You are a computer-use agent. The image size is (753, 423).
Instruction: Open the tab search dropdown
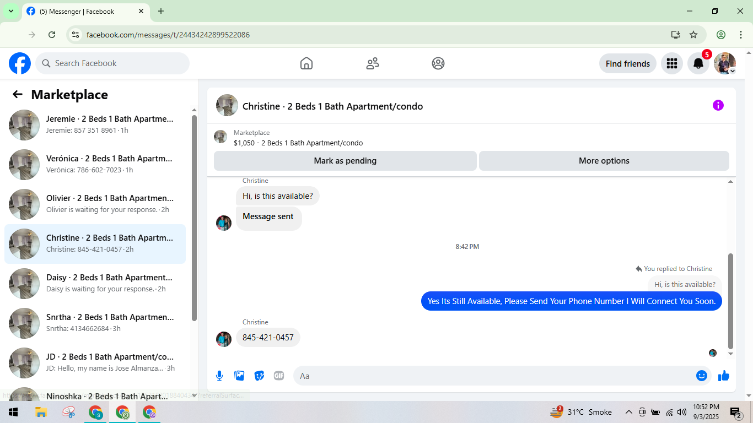[x=10, y=11]
